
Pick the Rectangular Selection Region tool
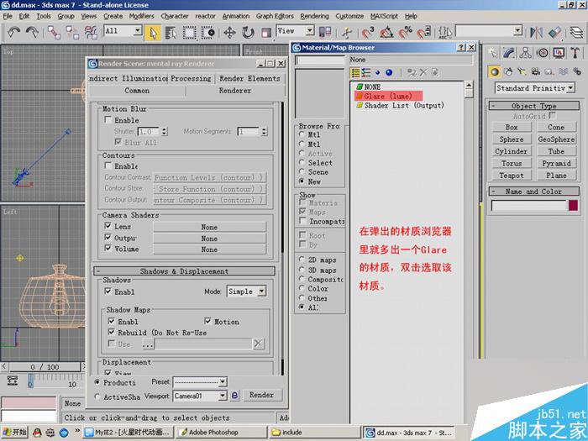click(189, 33)
